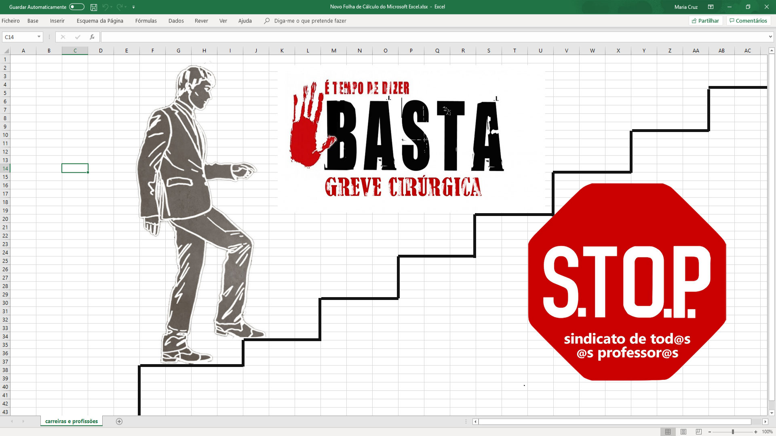Viewport: 776px width, 436px height.
Task: Toggle the Guardar Automaticamente switch
Action: click(76, 7)
